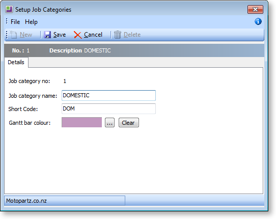Click the menu bar grip handle beside File
This screenshot has height=219, width=276.
(7, 21)
